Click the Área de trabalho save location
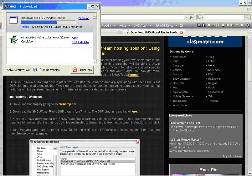This screenshot has width=252, height=176. point(49,70)
